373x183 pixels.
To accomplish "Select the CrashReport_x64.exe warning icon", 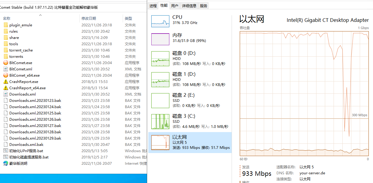I will (x=6, y=88).
